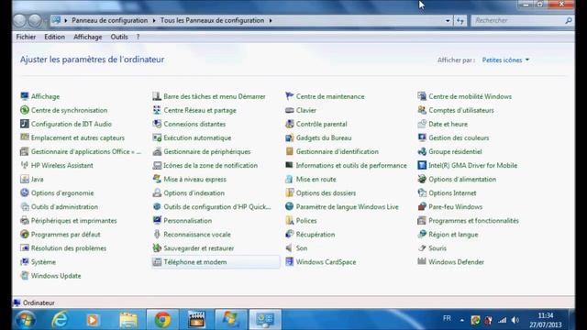Expand the Petites icônes view dropdown
The width and height of the screenshot is (587, 330).
pos(505,60)
